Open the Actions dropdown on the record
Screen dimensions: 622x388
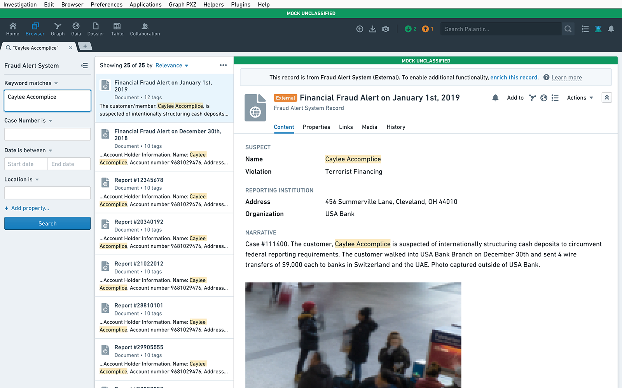[x=580, y=98]
